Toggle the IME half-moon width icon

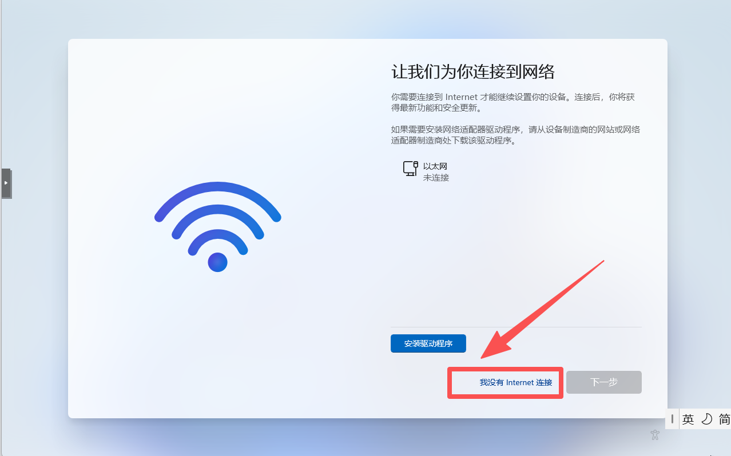(707, 419)
